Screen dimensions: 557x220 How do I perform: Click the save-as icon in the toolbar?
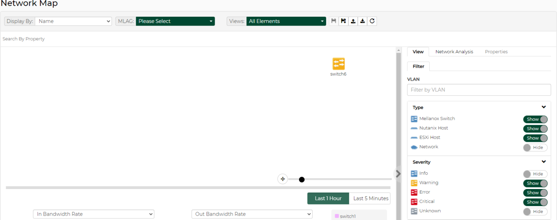[343, 21]
